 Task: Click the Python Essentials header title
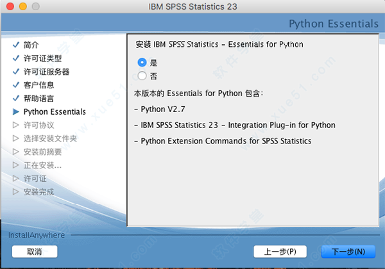click(334, 24)
